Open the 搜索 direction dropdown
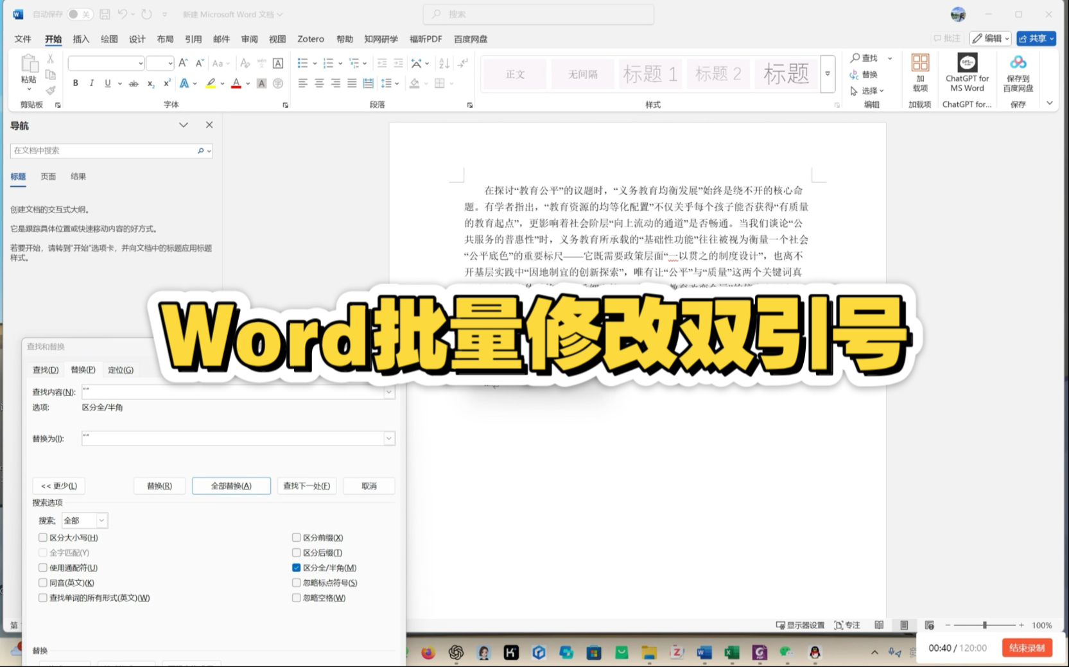 [101, 520]
